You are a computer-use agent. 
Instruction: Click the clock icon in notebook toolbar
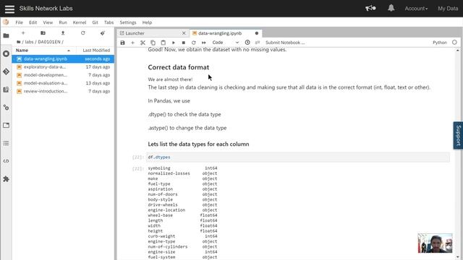pyautogui.click(x=247, y=43)
